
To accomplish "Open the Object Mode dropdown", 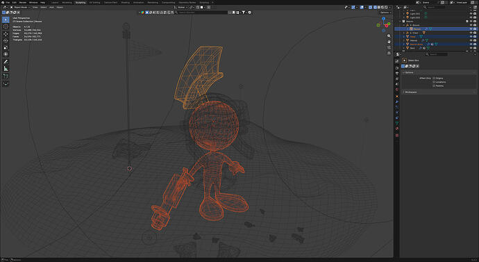I will [20, 8].
